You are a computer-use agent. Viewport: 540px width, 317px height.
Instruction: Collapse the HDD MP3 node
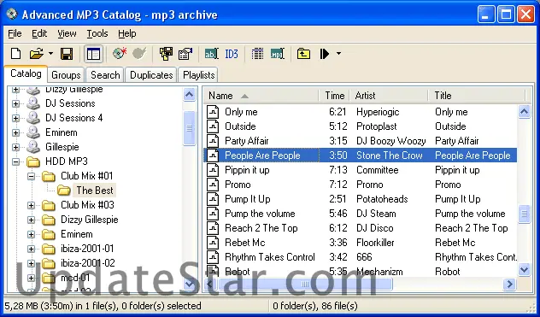click(x=15, y=161)
